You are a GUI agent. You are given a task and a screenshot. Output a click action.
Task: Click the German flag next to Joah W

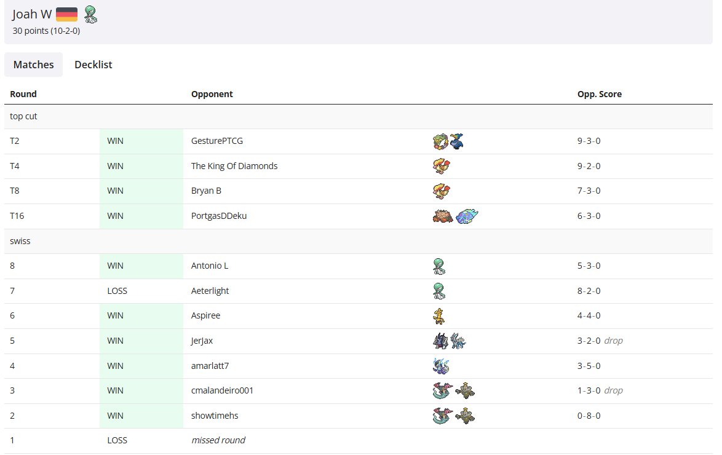[67, 14]
